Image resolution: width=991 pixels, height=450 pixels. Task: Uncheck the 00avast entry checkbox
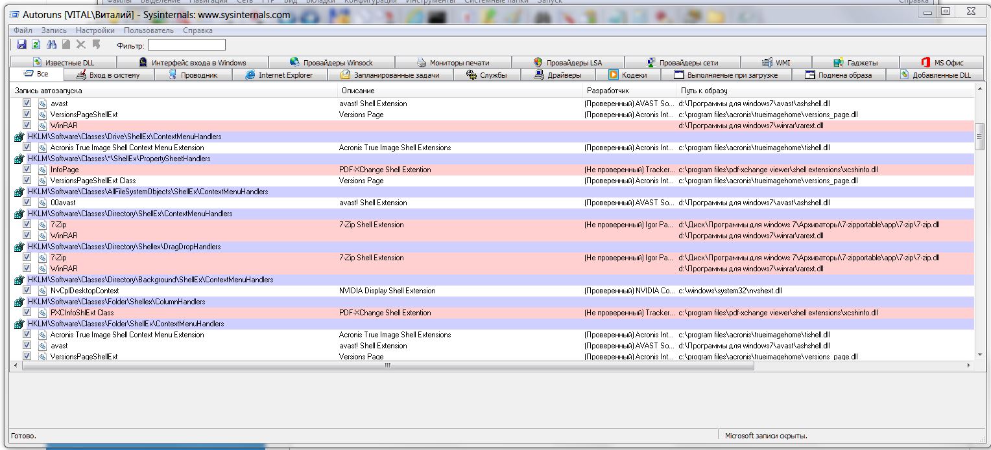click(27, 202)
